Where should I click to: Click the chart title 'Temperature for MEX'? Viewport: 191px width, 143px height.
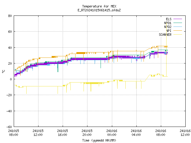tap(99, 6)
